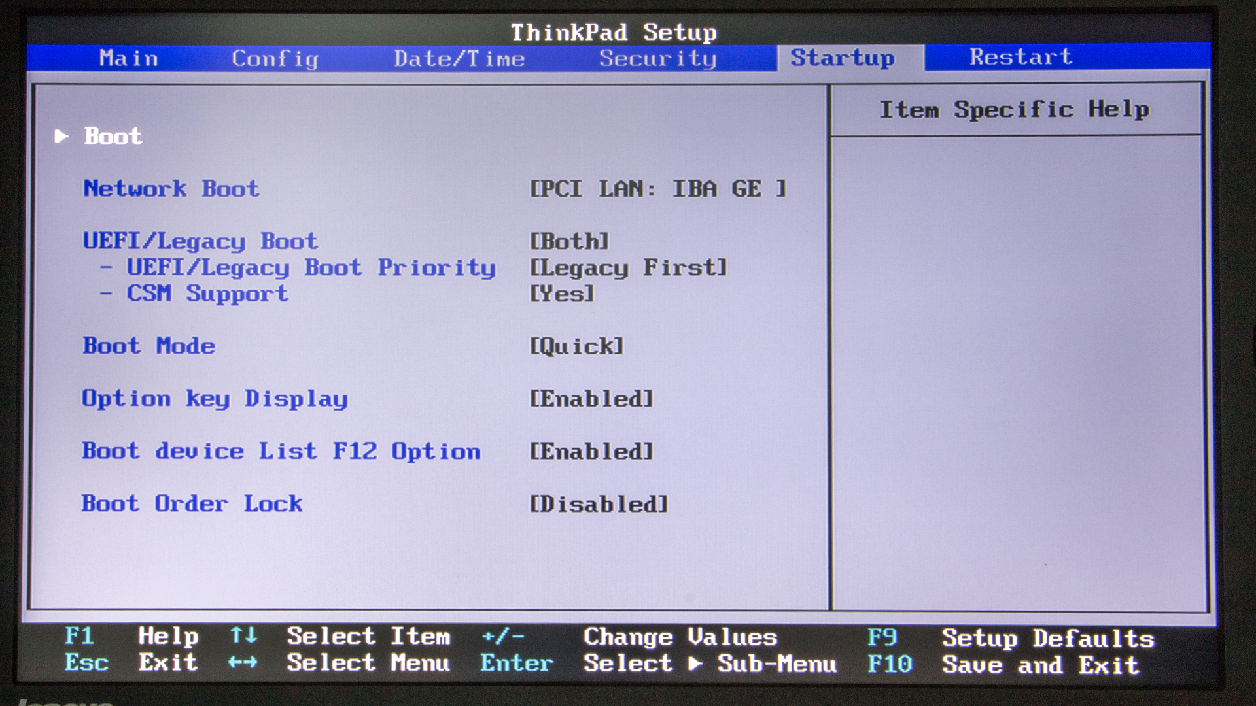Toggle Boot device List F12 [Enabled]
This screenshot has height=706, width=1256.
click(x=591, y=451)
